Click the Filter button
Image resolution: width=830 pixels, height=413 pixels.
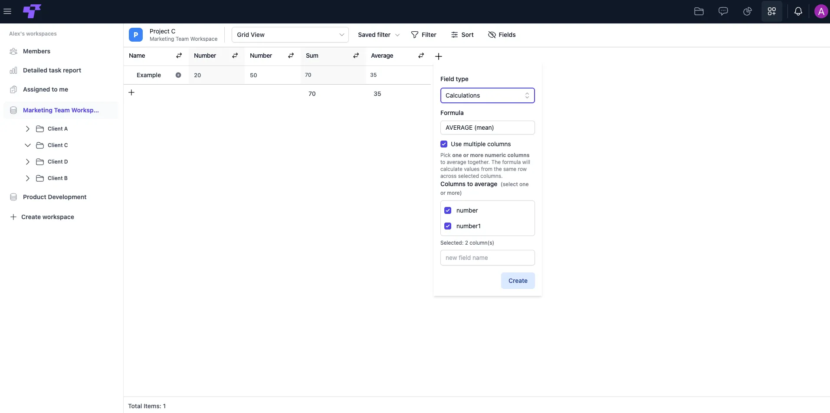pyautogui.click(x=423, y=35)
